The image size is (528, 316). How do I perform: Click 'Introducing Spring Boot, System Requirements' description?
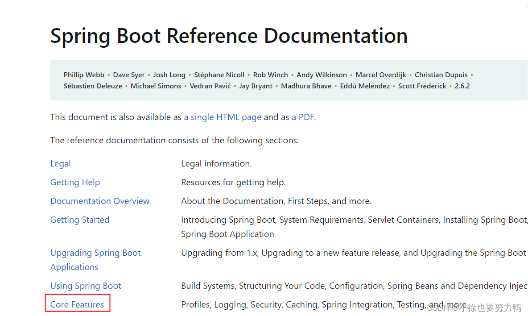pos(354,227)
